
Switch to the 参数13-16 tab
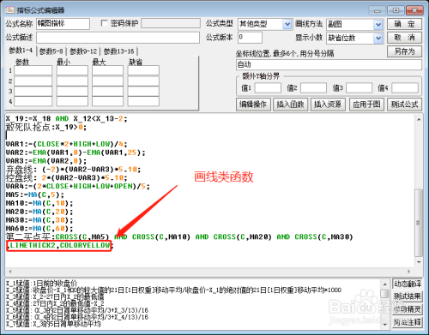pos(119,51)
